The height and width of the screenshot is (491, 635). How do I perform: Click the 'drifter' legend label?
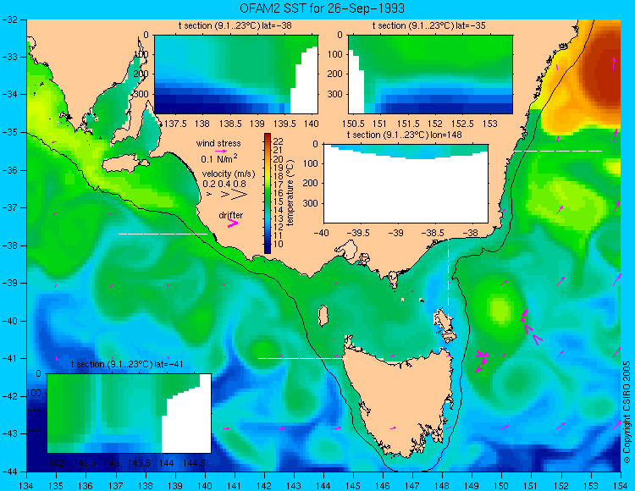(x=231, y=215)
